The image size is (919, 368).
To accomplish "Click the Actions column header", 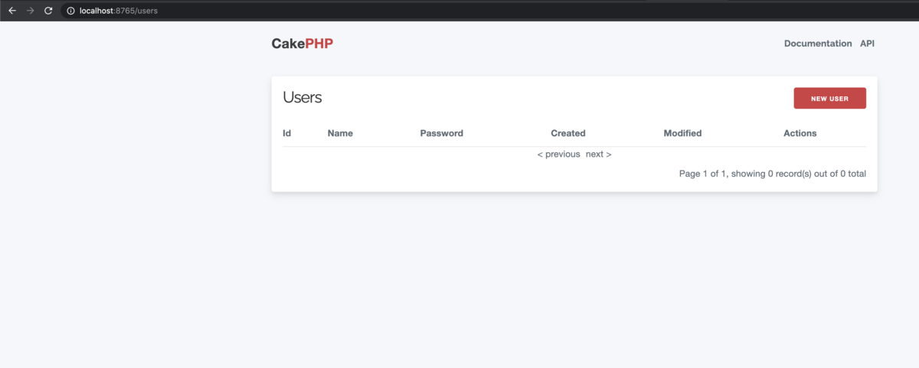I will [800, 133].
